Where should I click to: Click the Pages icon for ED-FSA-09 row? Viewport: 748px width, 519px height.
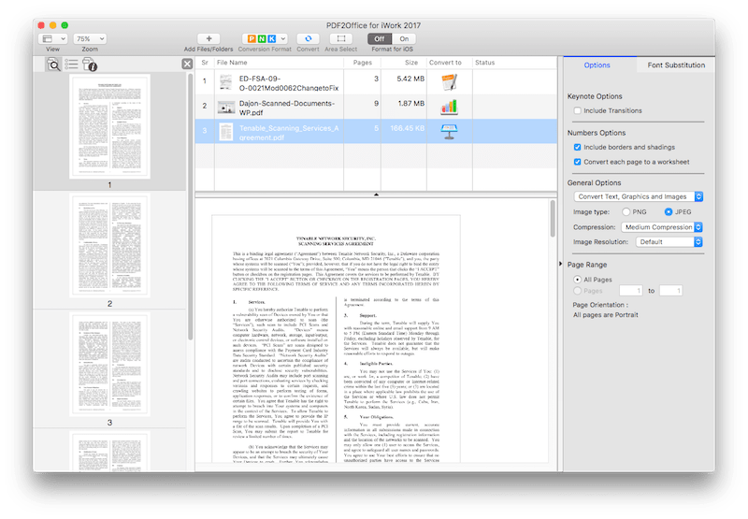450,82
